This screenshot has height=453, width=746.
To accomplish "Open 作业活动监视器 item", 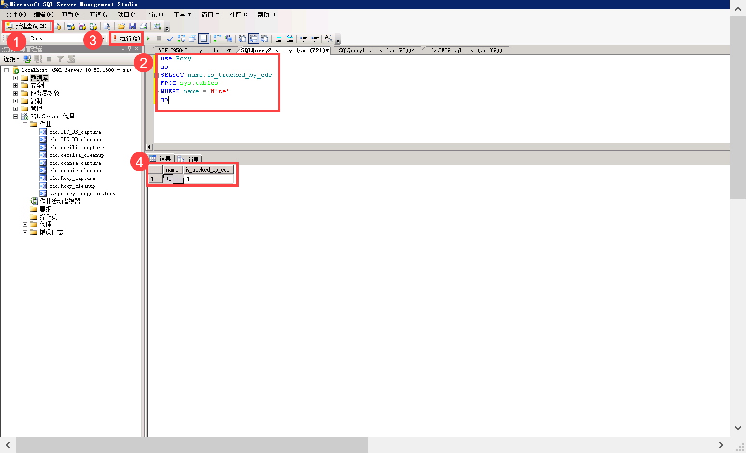I will [x=60, y=201].
